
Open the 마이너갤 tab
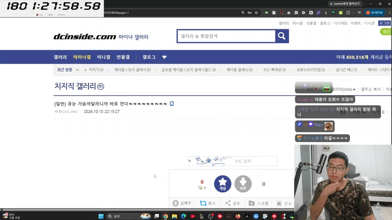click(82, 57)
